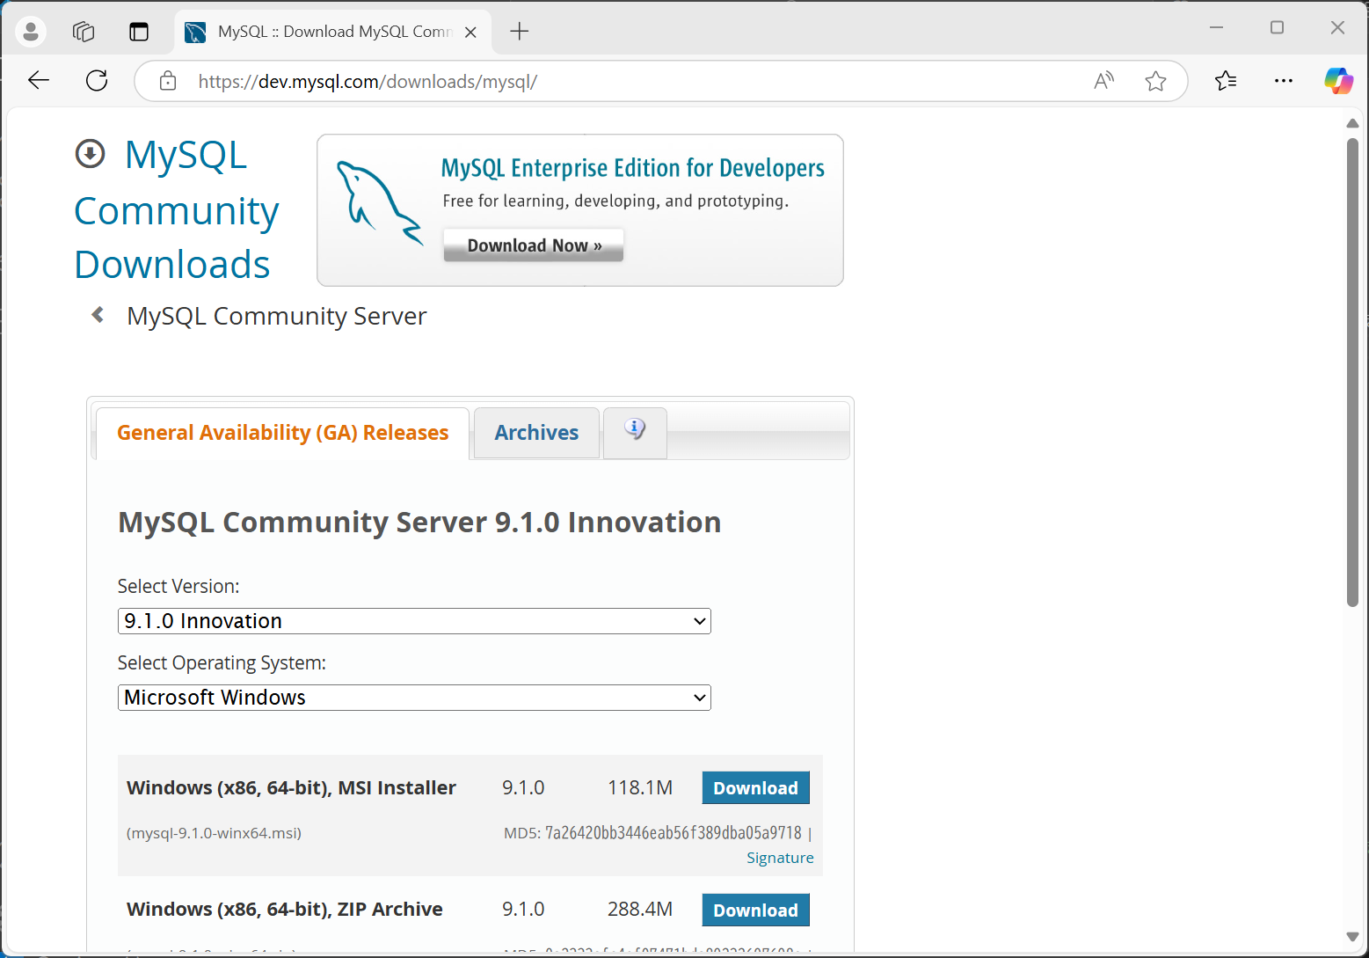Open the profile avatar icon

pos(31,32)
